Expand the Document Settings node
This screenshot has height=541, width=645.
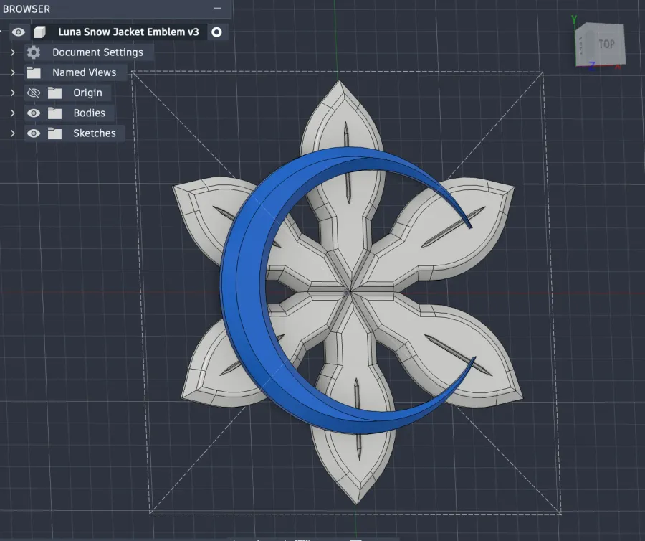(13, 52)
